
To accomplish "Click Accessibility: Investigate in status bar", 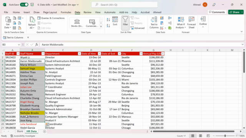I will tap(23, 136).
